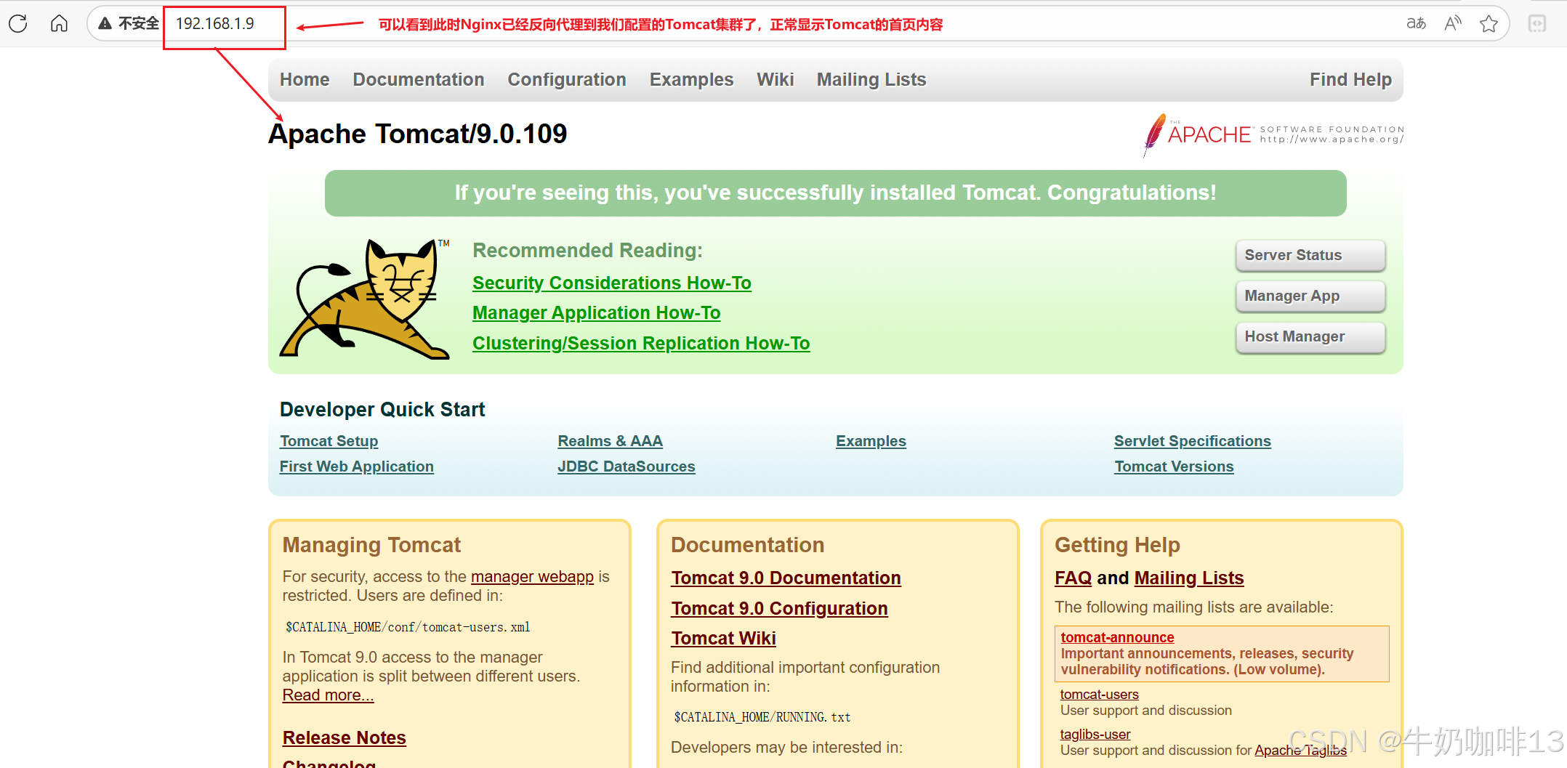Screen dimensions: 1567x768
Task: Open Tomcat 9.0 Documentation link
Action: (786, 578)
